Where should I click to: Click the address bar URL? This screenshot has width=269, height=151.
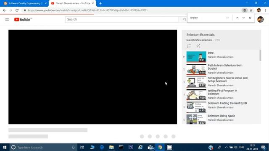coord(88,10)
